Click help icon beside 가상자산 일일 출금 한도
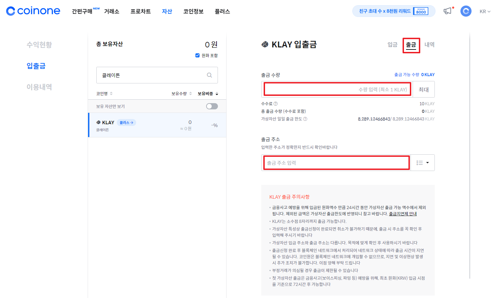 pyautogui.click(x=305, y=119)
